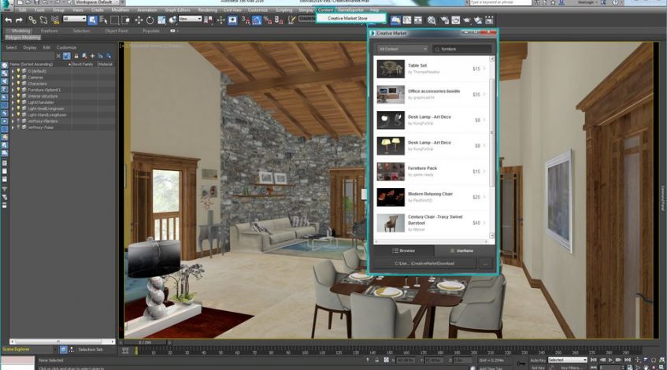Toggle visibility bulb of LightChandelier layer
The height and width of the screenshot is (370, 667).
(19, 102)
